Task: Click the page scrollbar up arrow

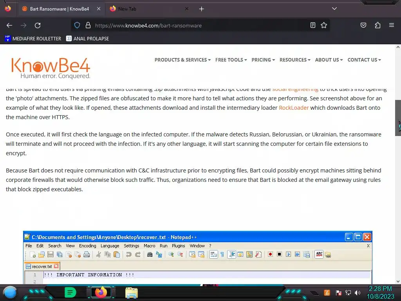Action: [x=398, y=47]
